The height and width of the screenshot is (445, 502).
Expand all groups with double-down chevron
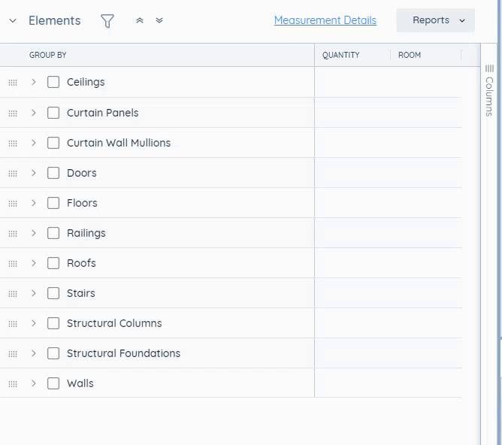click(x=159, y=20)
